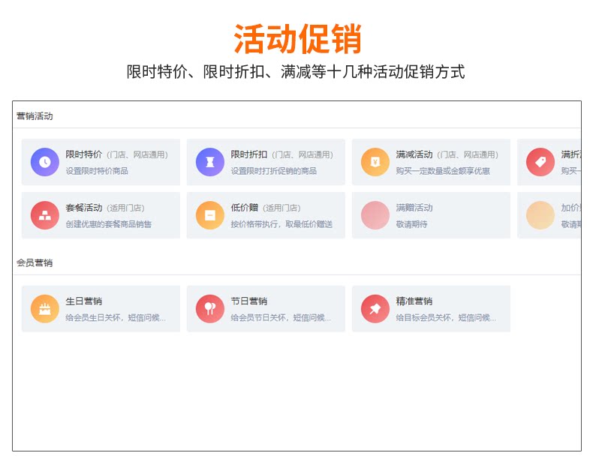Click (门店、网店通用) note beside 限时特价
This screenshot has width=593, height=474.
click(137, 154)
